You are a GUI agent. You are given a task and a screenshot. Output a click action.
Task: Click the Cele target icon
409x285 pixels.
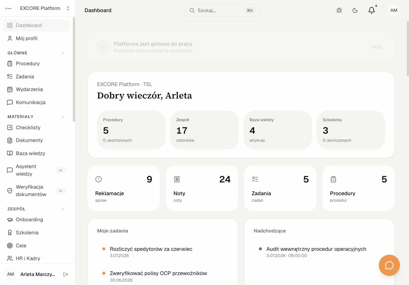coord(10,246)
